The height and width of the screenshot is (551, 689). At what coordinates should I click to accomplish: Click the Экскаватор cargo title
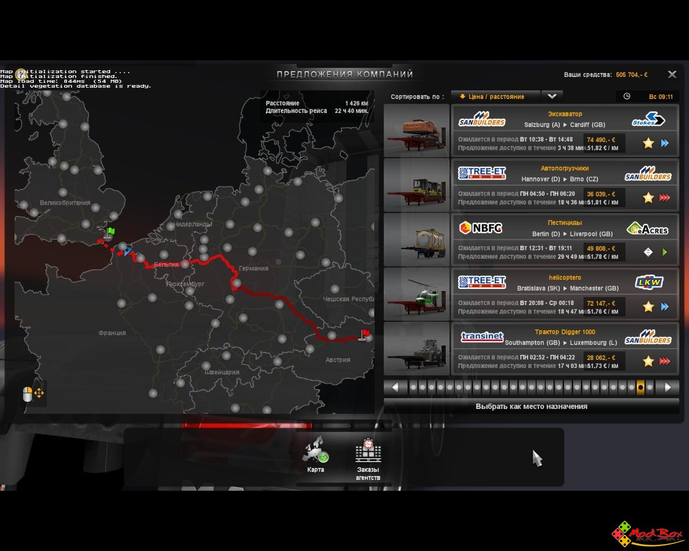click(x=565, y=114)
